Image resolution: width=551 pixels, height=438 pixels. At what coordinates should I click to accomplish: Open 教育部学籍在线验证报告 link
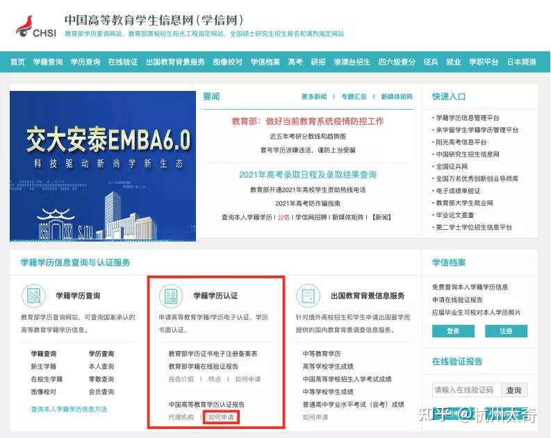pos(204,367)
